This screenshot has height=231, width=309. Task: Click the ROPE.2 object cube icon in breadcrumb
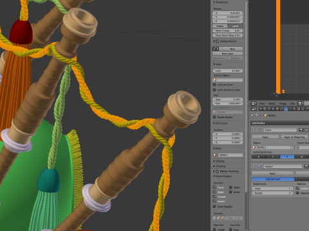pyautogui.click(x=266, y=116)
